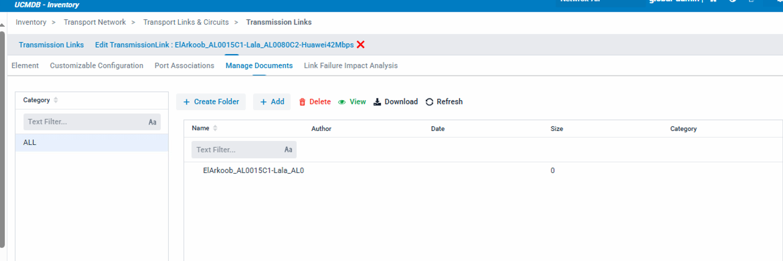
Task: Toggle case-sensitive Aa in Category filter
Action: pyautogui.click(x=153, y=122)
